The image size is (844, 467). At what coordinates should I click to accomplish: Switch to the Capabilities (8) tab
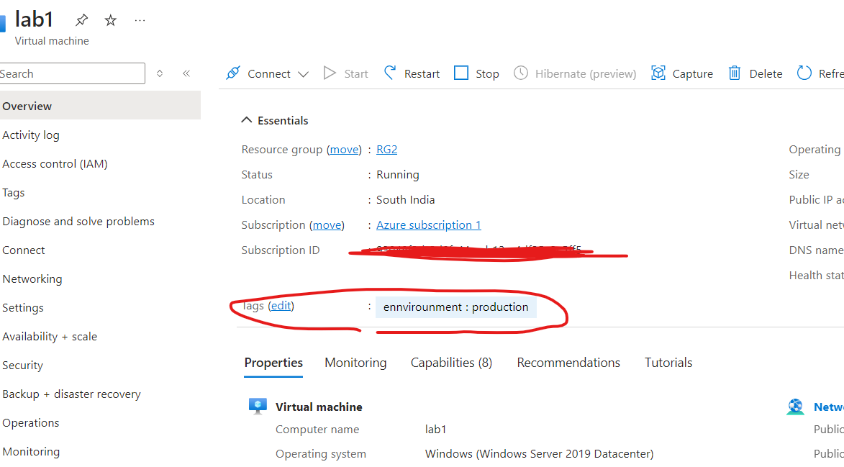[452, 363]
